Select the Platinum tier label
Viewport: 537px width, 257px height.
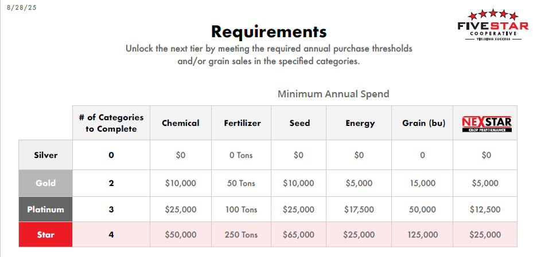tap(45, 209)
